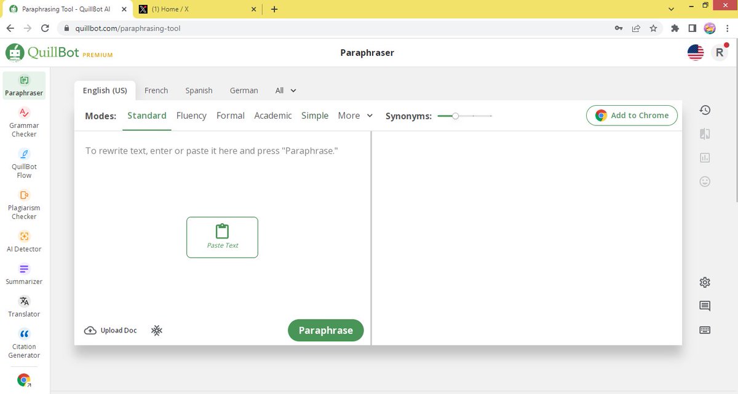
Task: Click the green Paraphrase button
Action: click(325, 330)
